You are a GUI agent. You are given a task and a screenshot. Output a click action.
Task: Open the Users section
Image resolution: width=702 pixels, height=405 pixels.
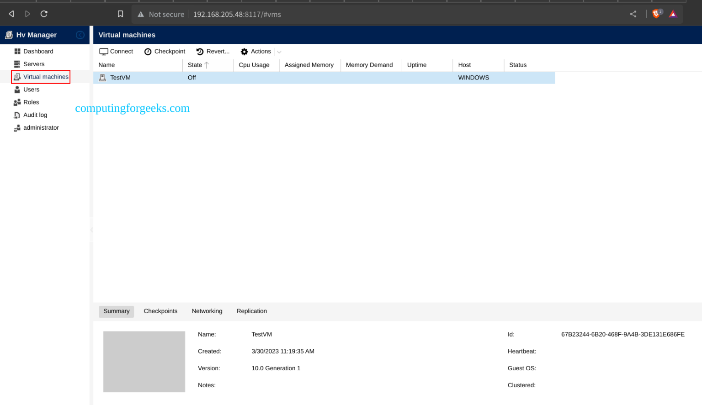point(31,89)
